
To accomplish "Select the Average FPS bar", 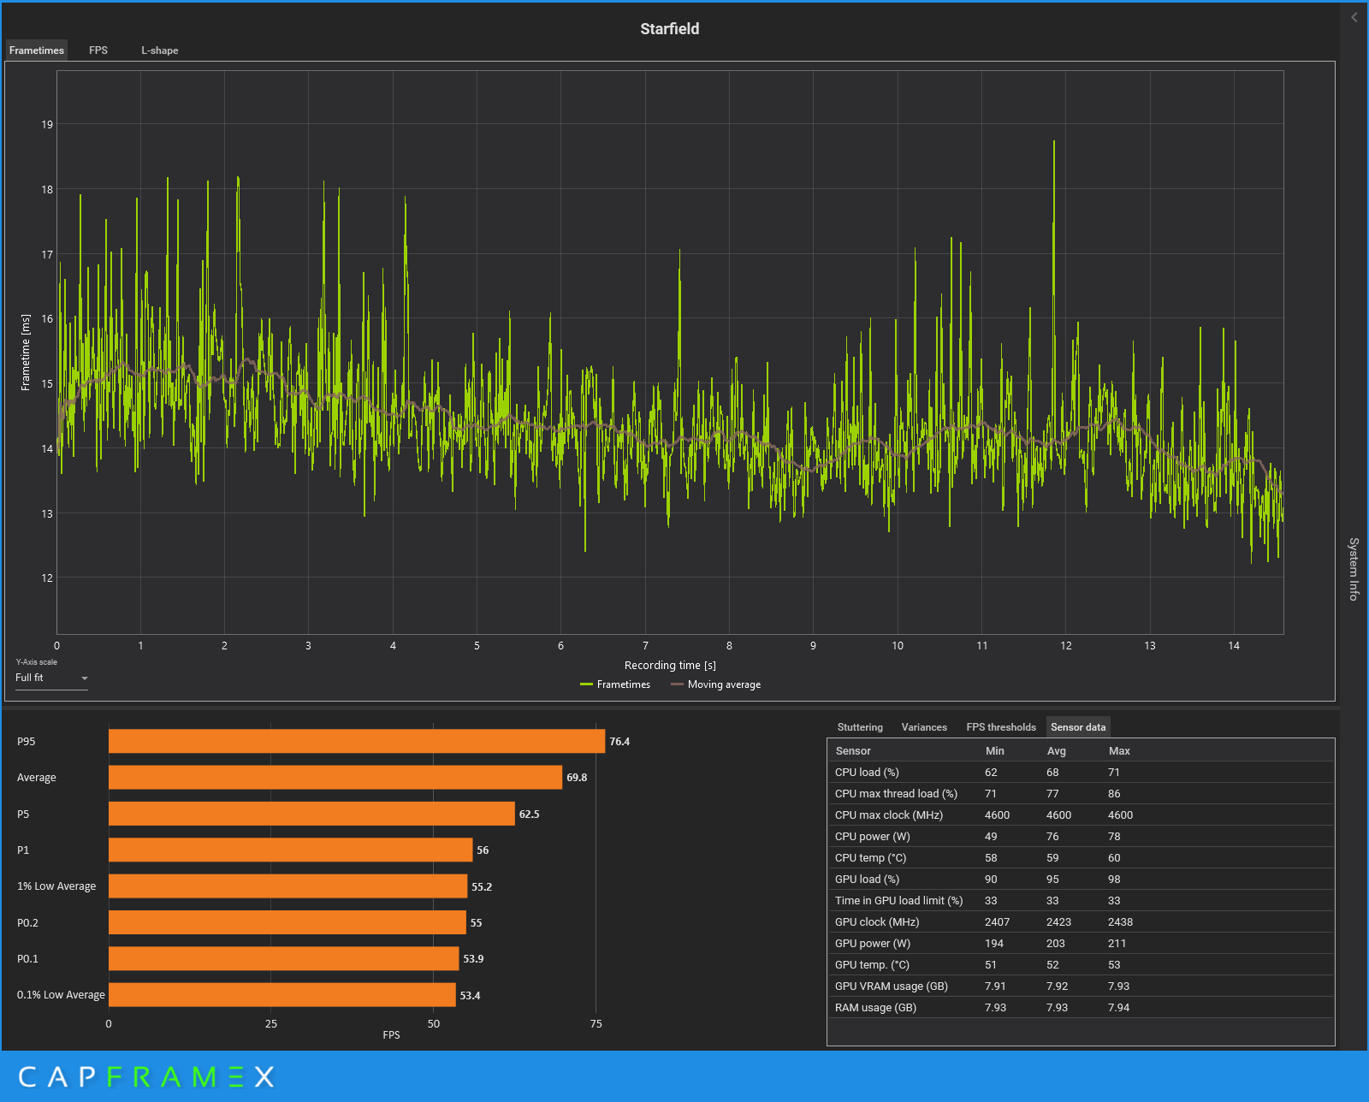I will [335, 777].
